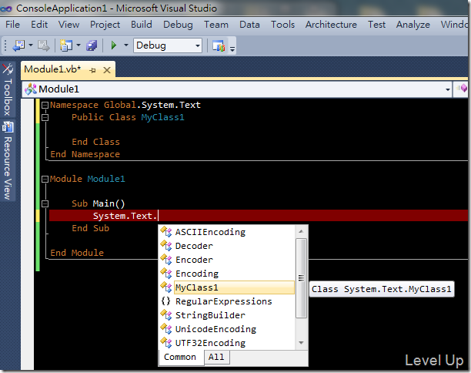Click the UTF32Encoding class icon

(x=166, y=342)
